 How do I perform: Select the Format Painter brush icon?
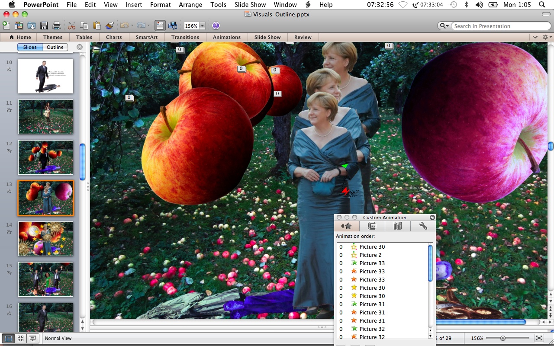pos(110,26)
